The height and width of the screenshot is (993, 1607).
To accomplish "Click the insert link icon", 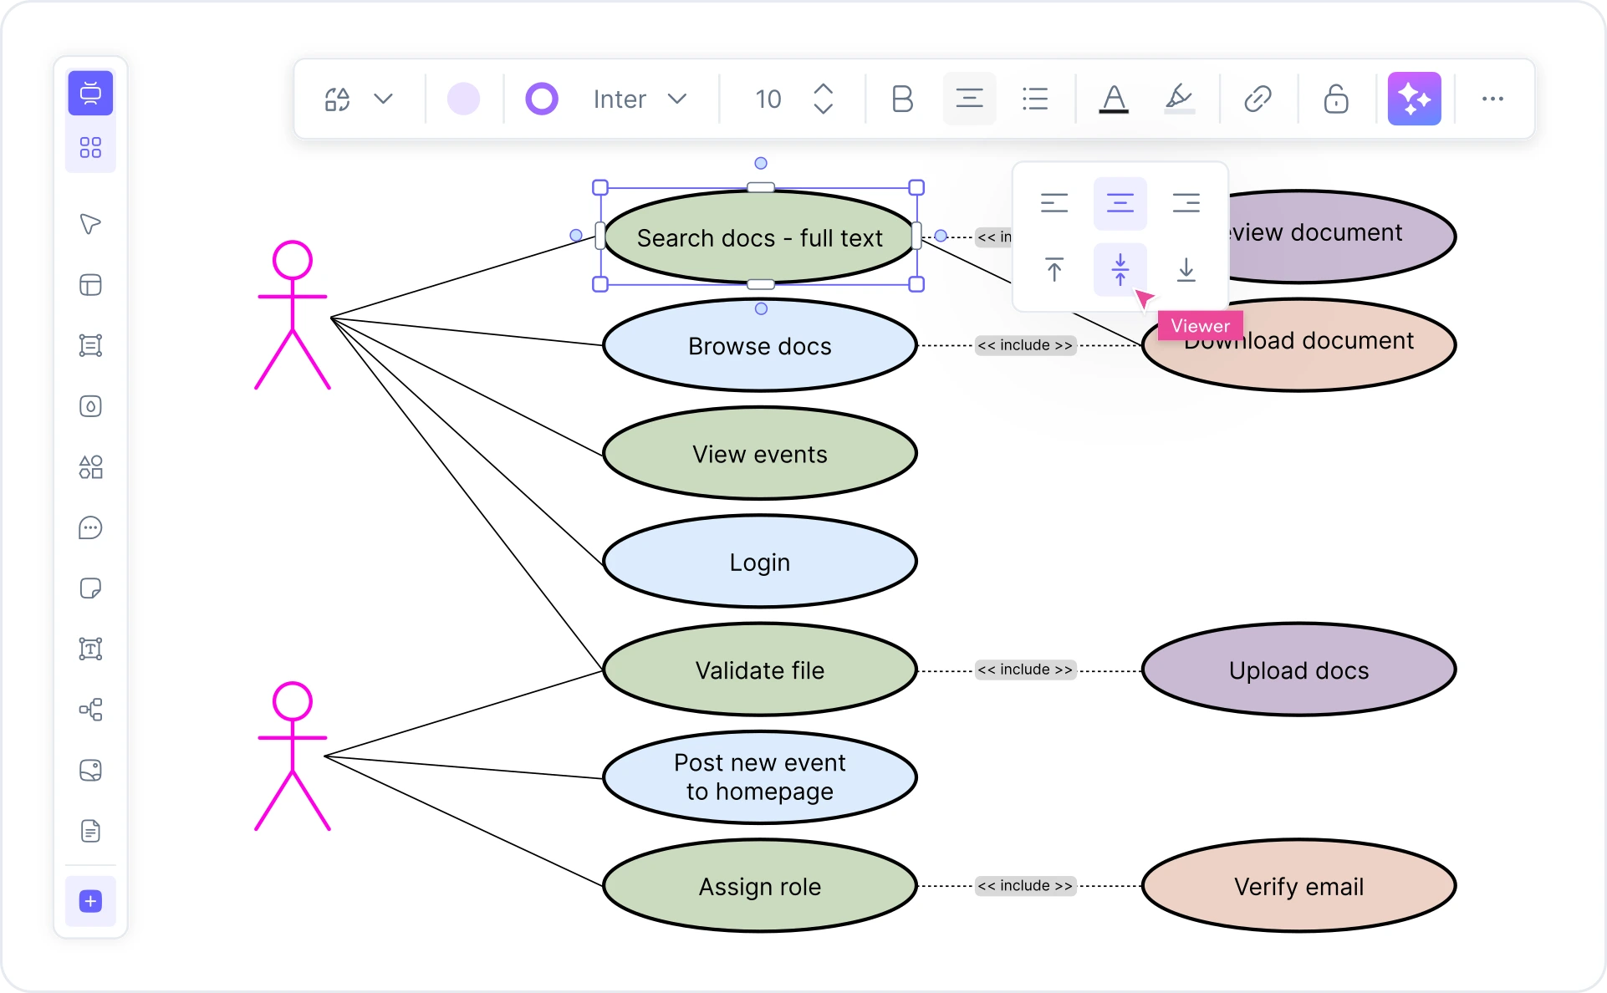I will point(1258,99).
